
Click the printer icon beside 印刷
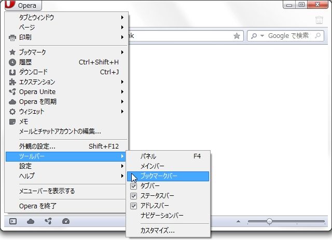[12, 37]
